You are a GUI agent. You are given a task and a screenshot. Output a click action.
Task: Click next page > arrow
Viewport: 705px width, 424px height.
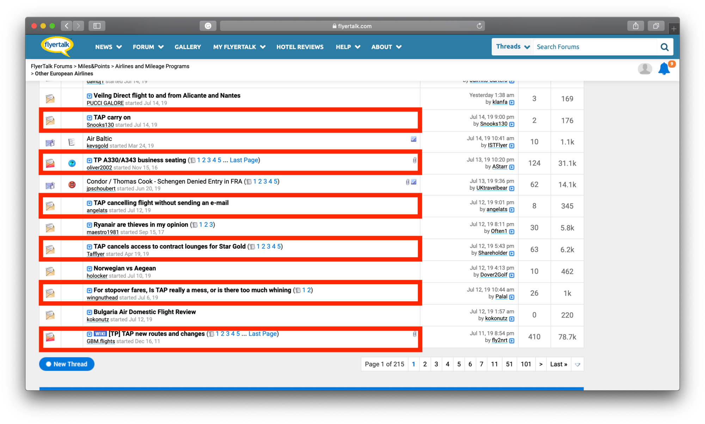tap(541, 364)
